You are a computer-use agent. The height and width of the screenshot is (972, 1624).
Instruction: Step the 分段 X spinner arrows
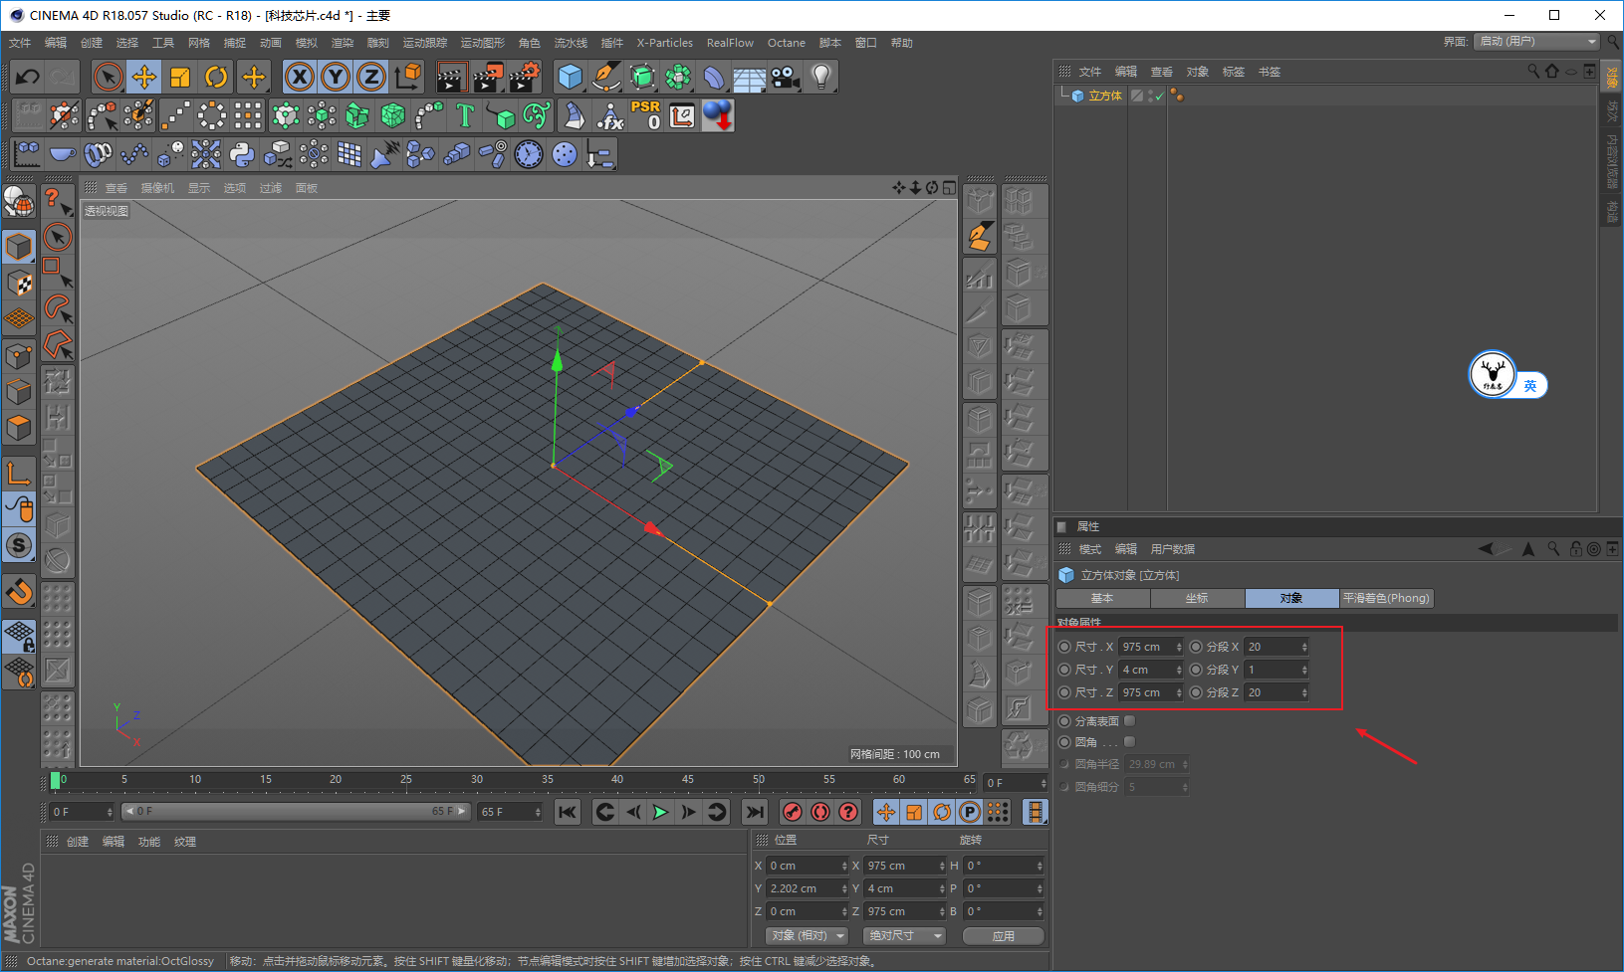point(1304,647)
